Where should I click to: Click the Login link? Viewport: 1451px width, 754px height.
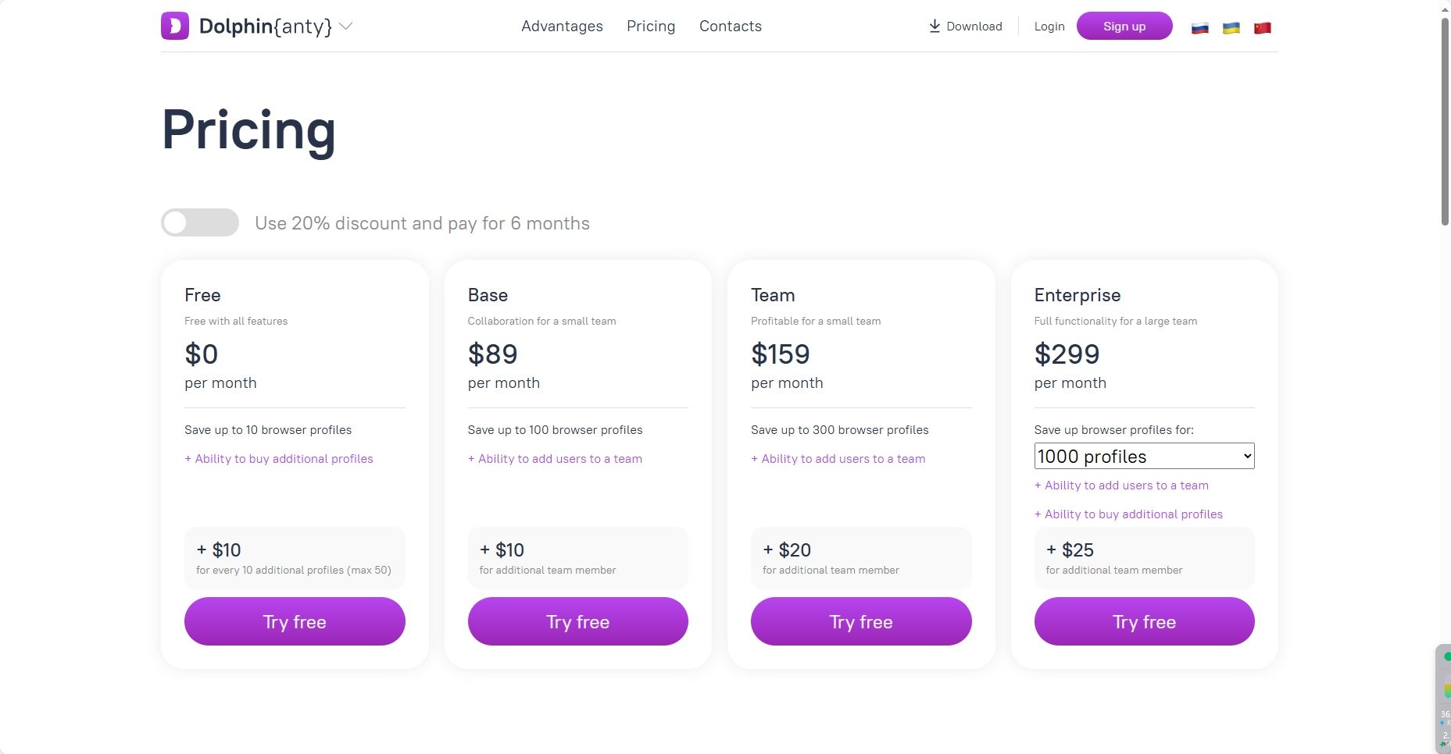[1049, 26]
